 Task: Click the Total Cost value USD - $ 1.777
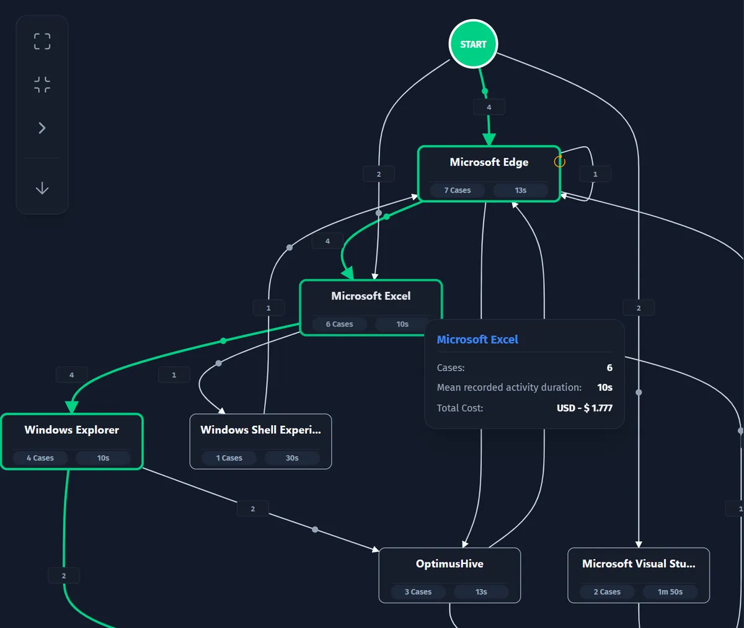pos(584,408)
